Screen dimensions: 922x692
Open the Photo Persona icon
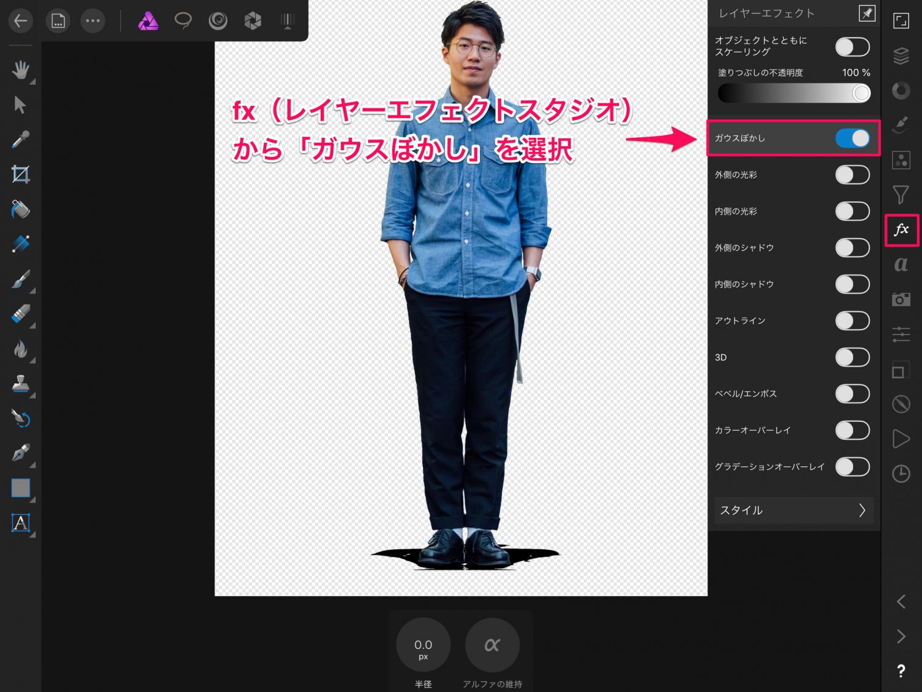[148, 22]
